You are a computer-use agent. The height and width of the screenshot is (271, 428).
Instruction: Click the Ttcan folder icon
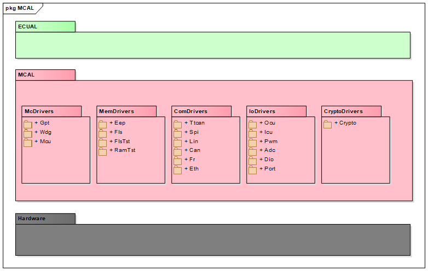178,124
